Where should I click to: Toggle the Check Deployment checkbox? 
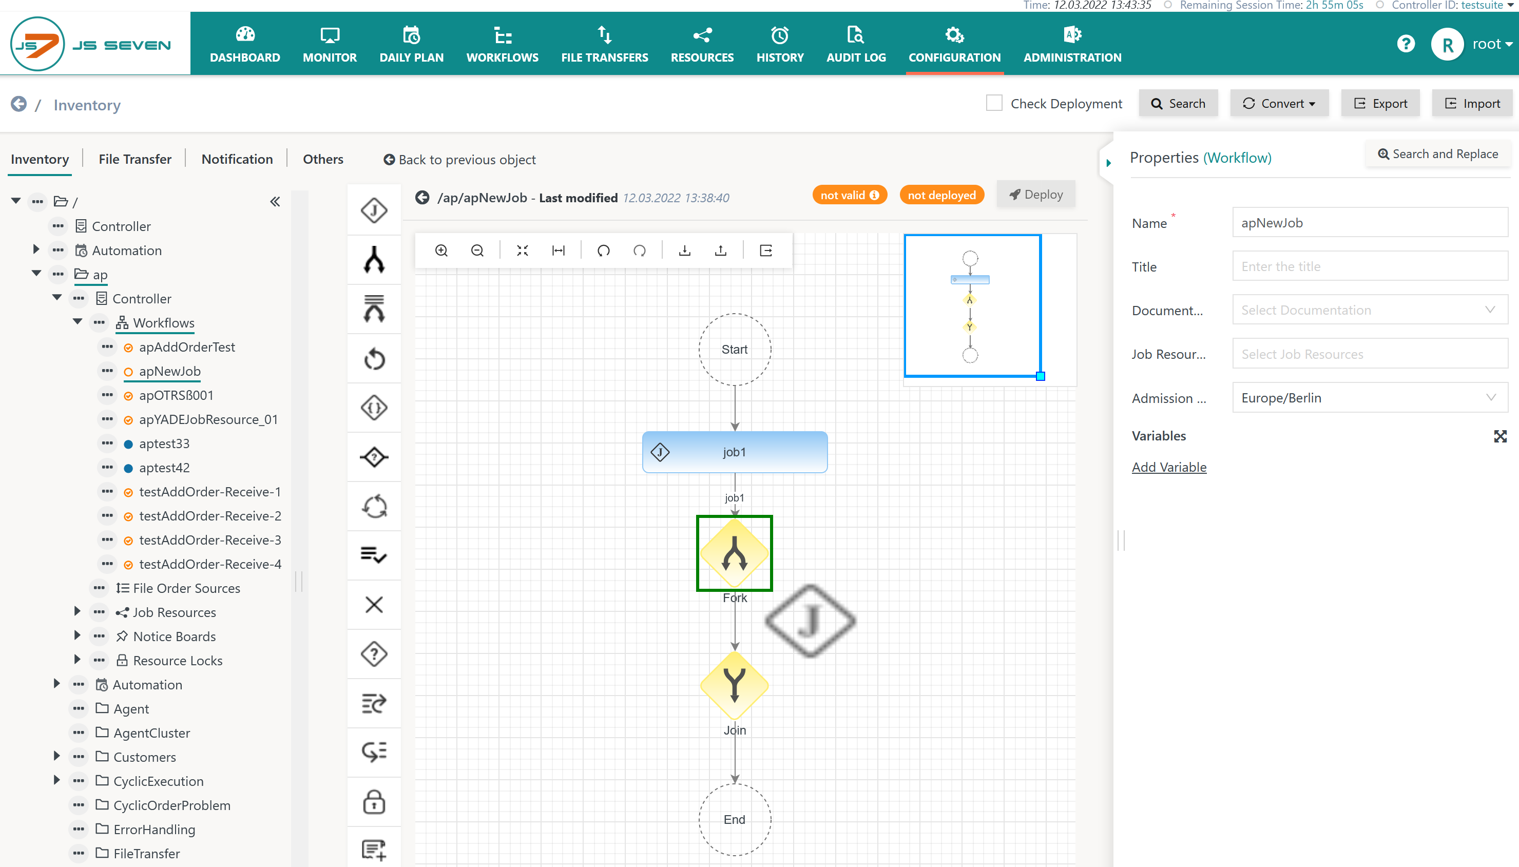[994, 103]
